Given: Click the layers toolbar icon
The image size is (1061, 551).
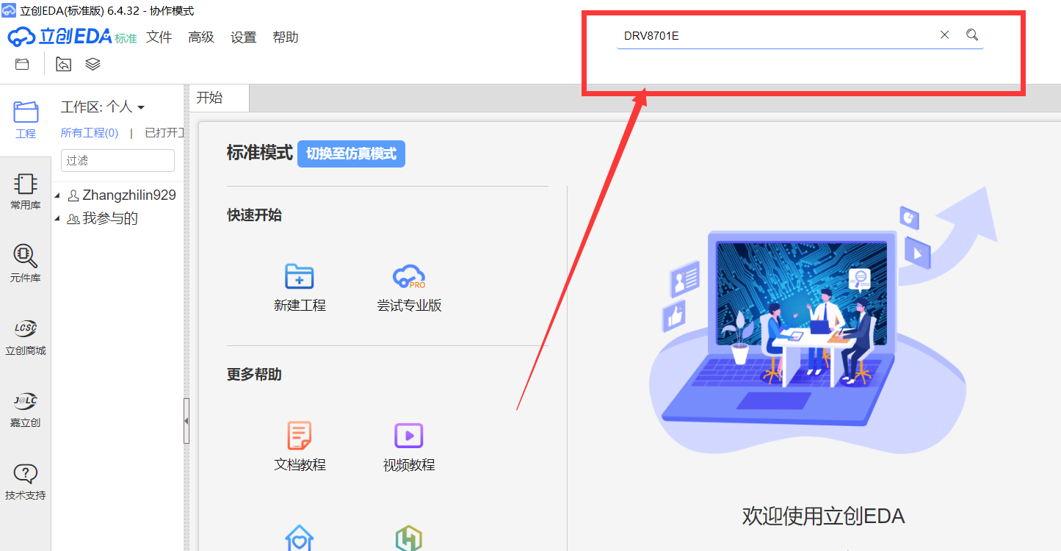Looking at the screenshot, I should pyautogui.click(x=93, y=64).
